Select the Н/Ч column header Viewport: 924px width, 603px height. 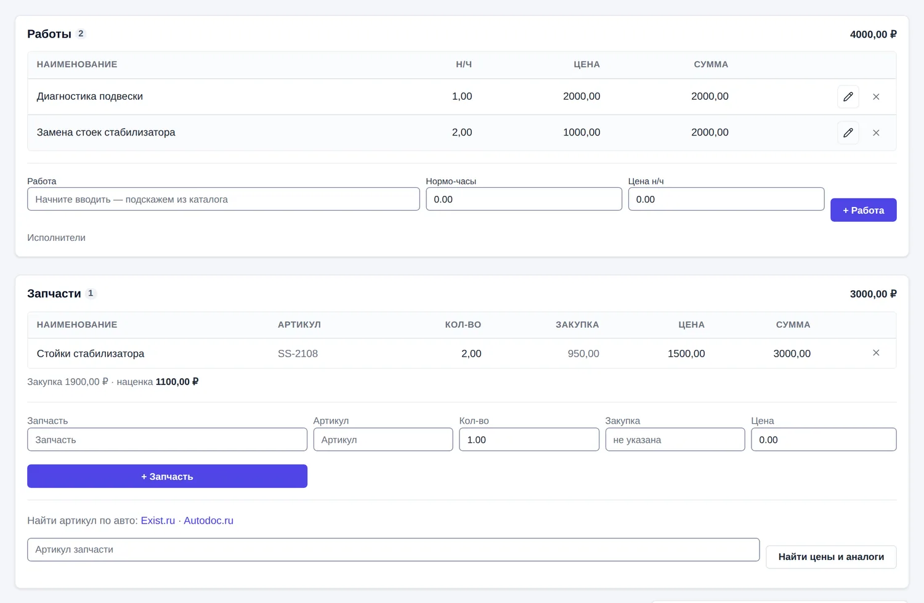pyautogui.click(x=464, y=64)
